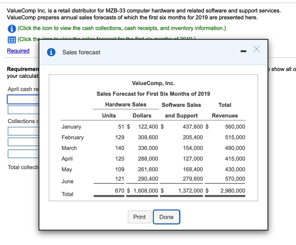Focus the second input under April cash receipts
296x245 pixels.
point(23,110)
